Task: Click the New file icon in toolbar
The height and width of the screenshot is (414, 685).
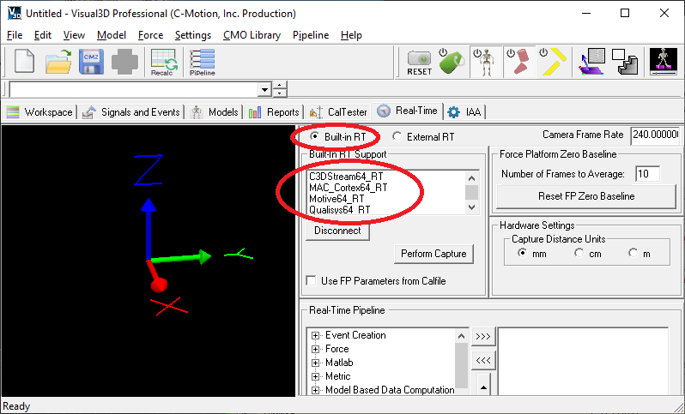Action: [x=24, y=61]
